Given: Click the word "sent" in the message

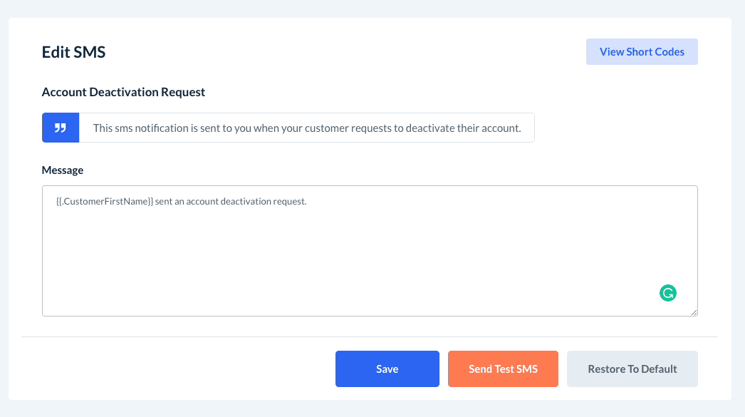Looking at the screenshot, I should pyautogui.click(x=165, y=202).
